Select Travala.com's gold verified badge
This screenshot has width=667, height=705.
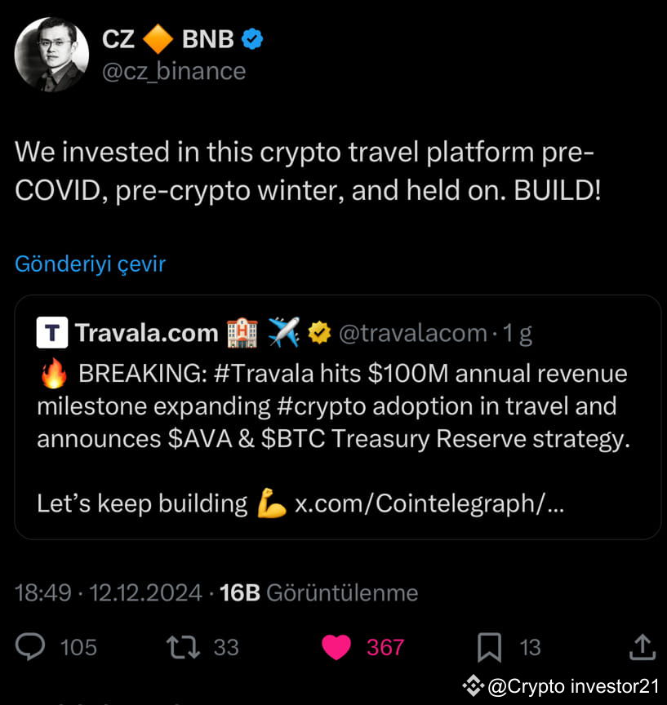click(319, 332)
